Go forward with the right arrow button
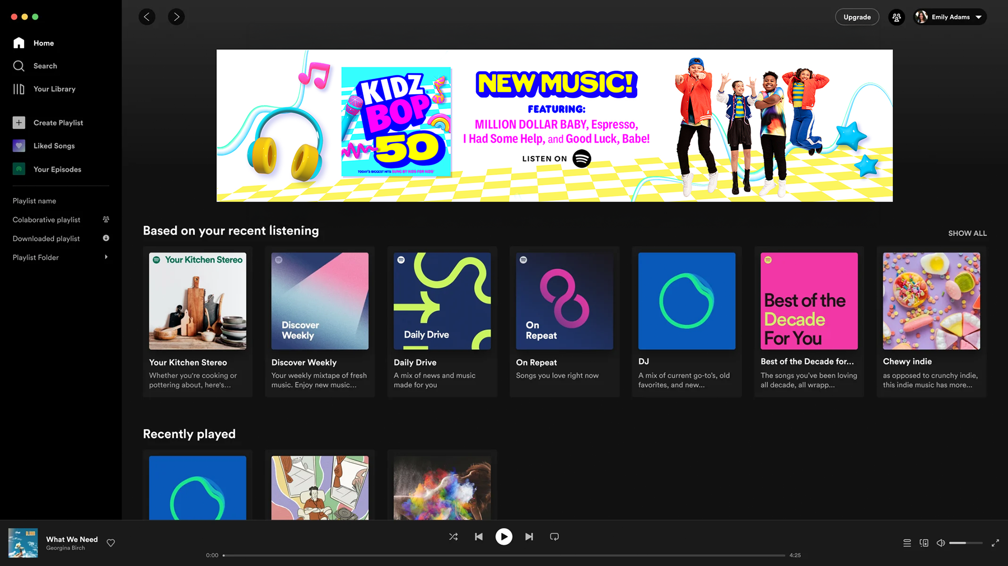 click(x=176, y=17)
